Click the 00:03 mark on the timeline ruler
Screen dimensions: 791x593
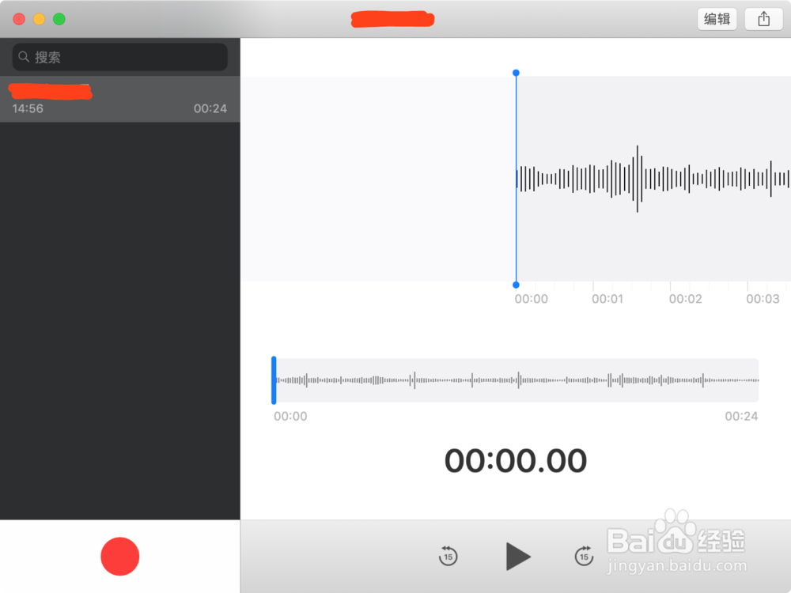point(763,299)
